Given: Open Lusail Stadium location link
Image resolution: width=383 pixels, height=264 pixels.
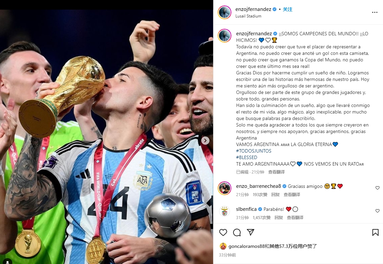Looking at the screenshot, I should pyautogui.click(x=248, y=16).
